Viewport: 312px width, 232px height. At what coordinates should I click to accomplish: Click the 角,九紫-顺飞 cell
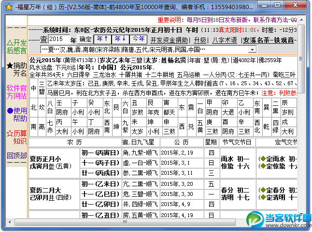pyautogui.click(x=141, y=153)
